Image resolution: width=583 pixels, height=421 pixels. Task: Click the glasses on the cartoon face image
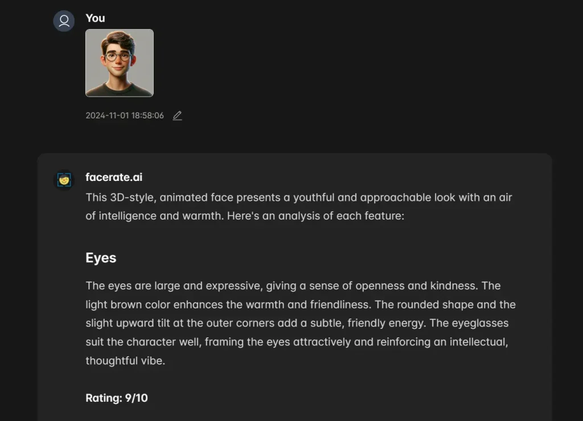pyautogui.click(x=118, y=56)
